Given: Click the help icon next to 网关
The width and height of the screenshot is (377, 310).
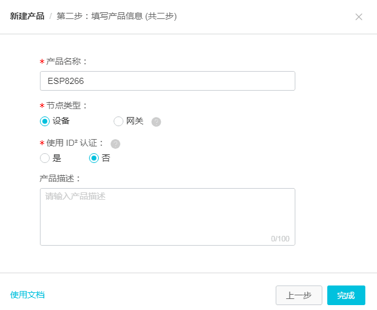Looking at the screenshot, I should point(156,121).
